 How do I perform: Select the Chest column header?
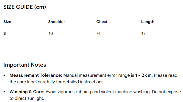coord(102,22)
